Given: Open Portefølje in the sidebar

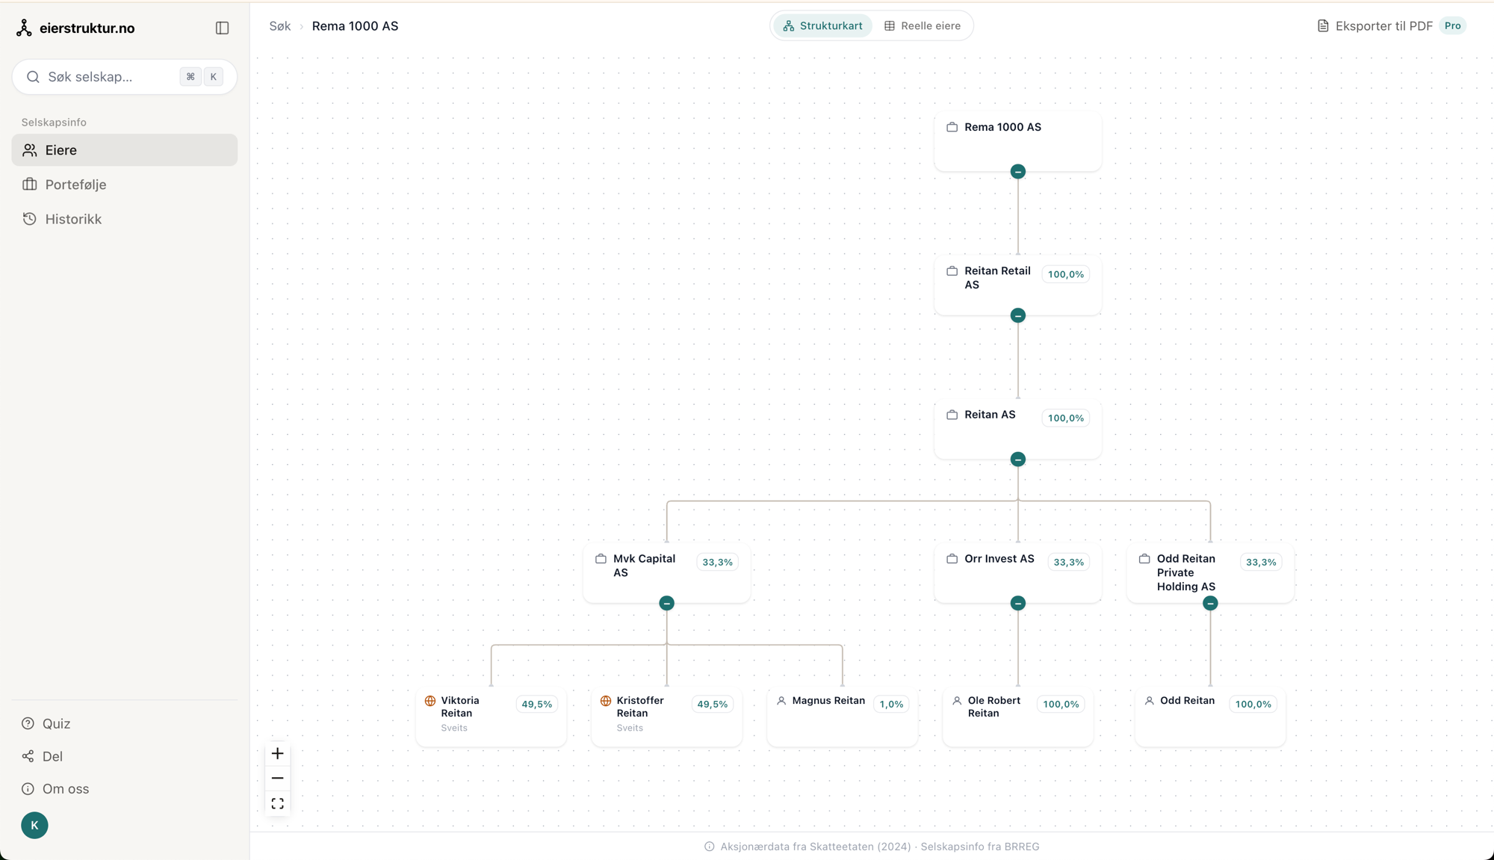Looking at the screenshot, I should 125,185.
